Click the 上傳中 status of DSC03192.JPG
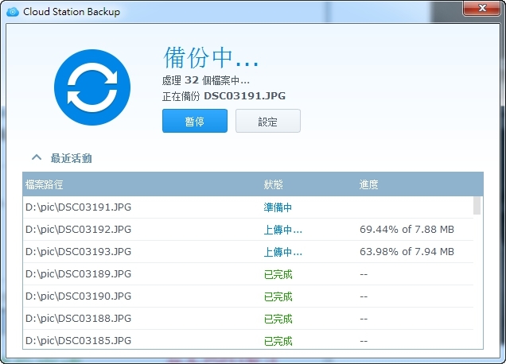The image size is (506, 364). tap(283, 230)
